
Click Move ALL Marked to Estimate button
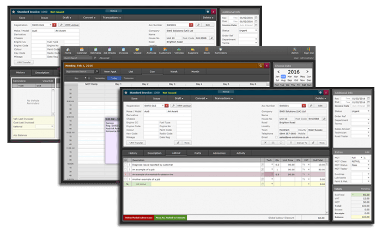pyautogui.click(x=170, y=218)
